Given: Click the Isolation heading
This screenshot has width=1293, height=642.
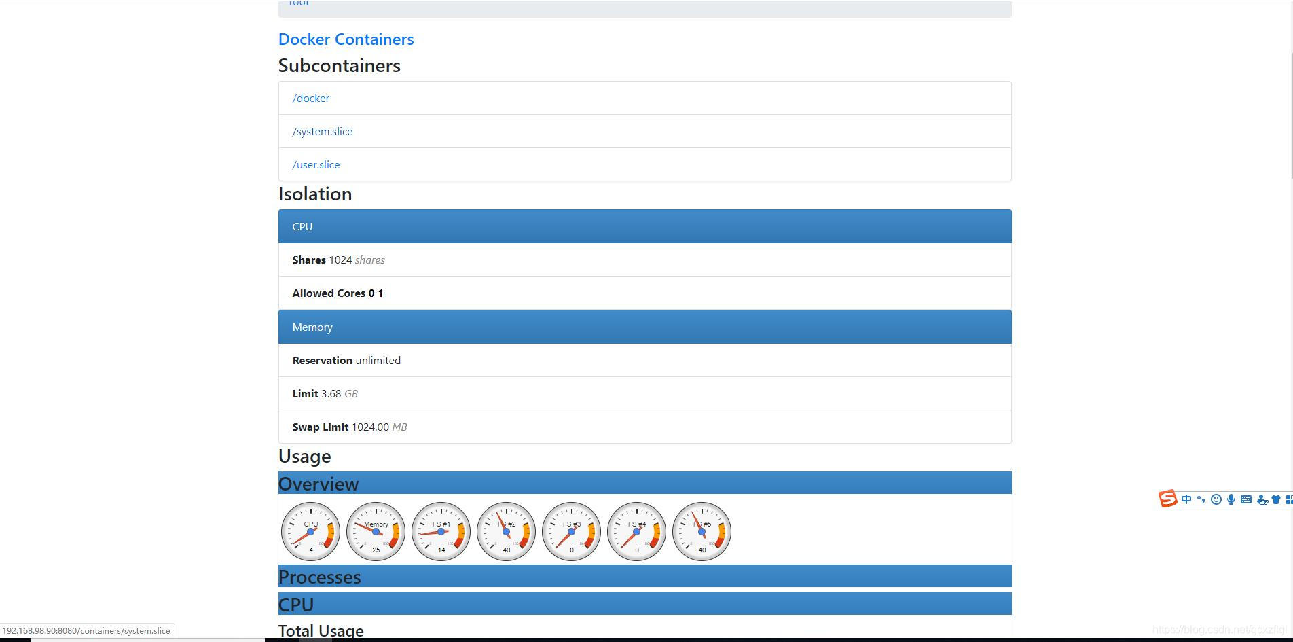Looking at the screenshot, I should pyautogui.click(x=315, y=194).
